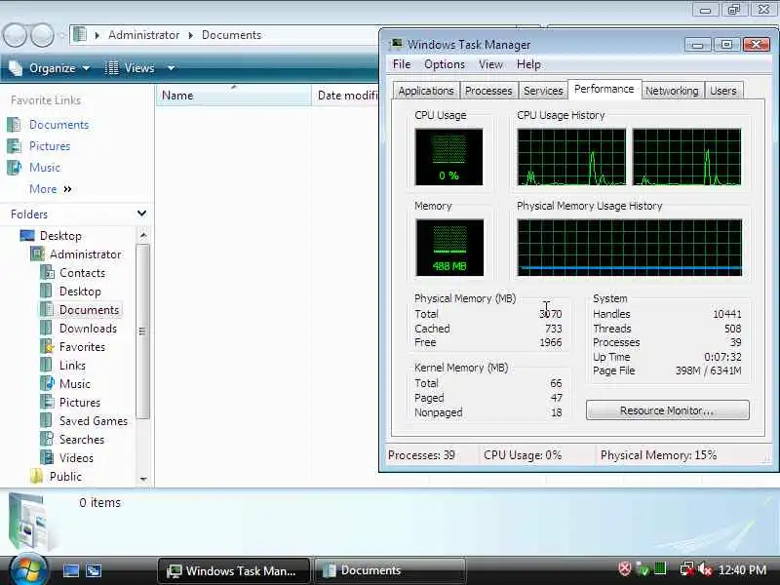Open the Views dropdown arrow

(x=172, y=68)
